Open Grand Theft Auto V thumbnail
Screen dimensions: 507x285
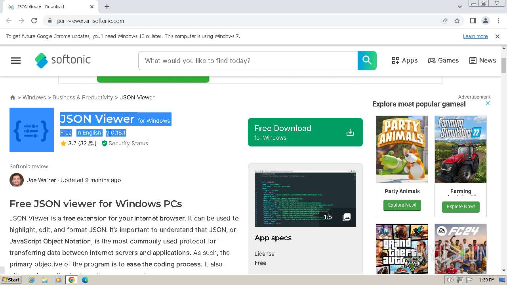pos(402,249)
